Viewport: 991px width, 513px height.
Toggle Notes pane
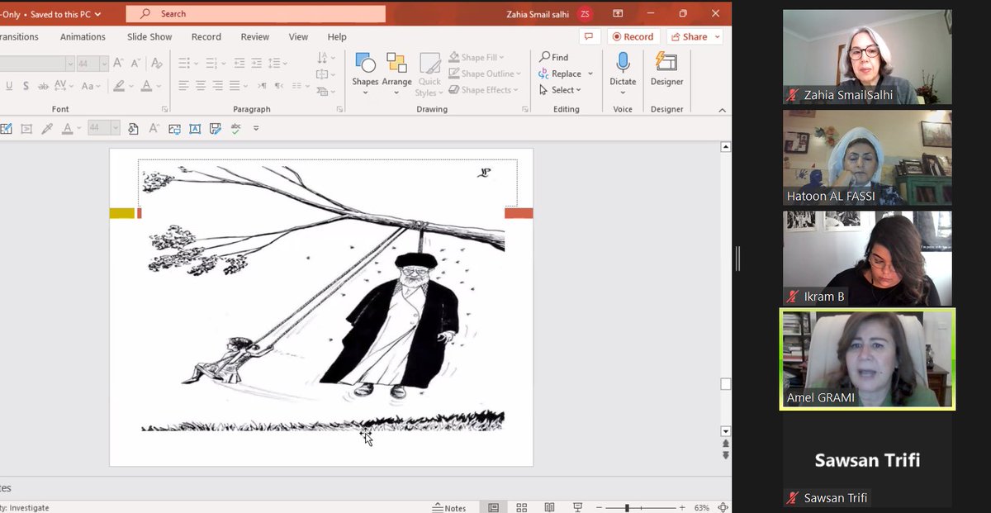[x=450, y=507]
